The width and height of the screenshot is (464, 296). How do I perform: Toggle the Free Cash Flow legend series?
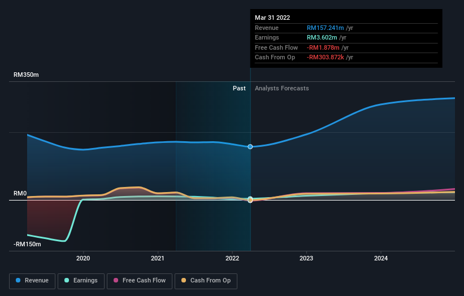click(x=140, y=281)
